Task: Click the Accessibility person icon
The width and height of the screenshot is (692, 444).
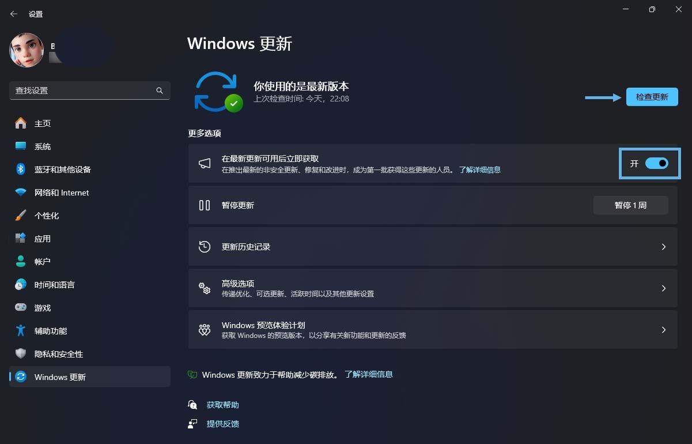Action: tap(20, 330)
